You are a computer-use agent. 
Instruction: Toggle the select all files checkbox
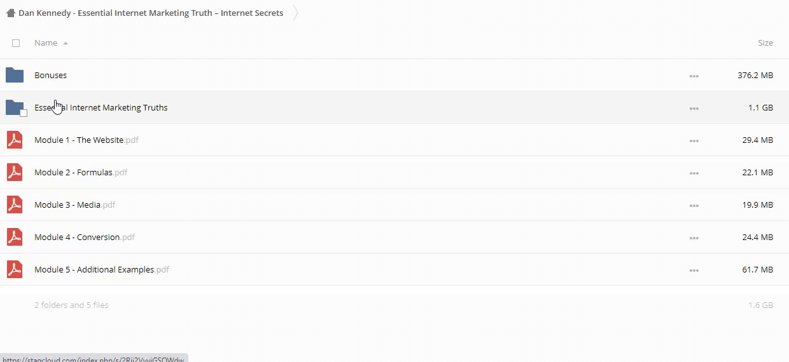16,43
